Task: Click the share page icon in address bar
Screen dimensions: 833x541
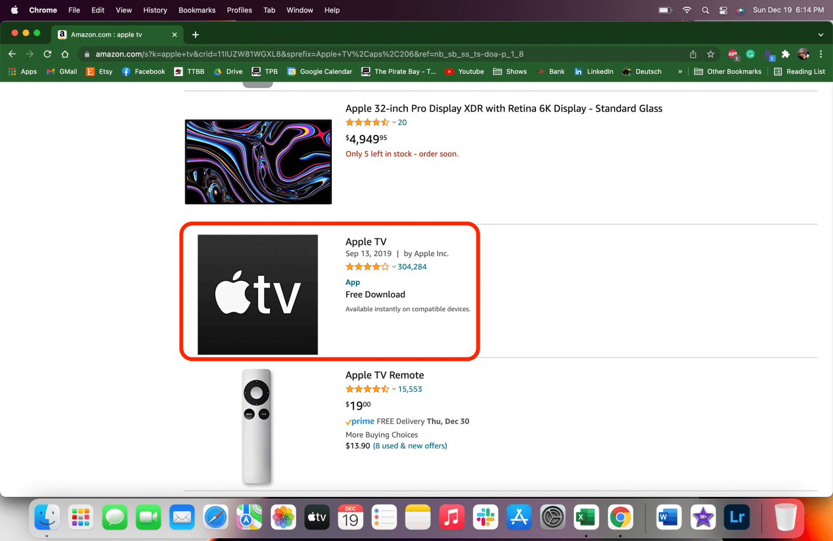Action: coord(693,54)
